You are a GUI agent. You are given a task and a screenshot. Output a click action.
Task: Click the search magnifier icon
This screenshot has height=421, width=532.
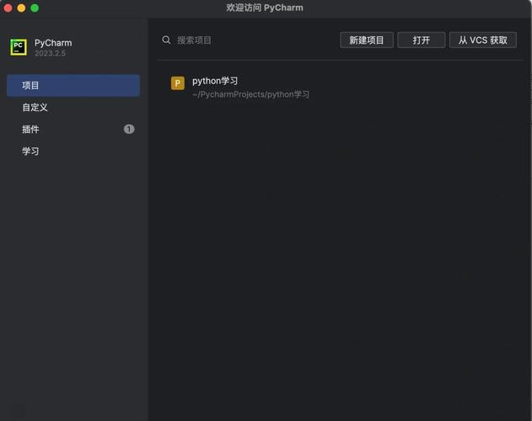pyautogui.click(x=166, y=40)
